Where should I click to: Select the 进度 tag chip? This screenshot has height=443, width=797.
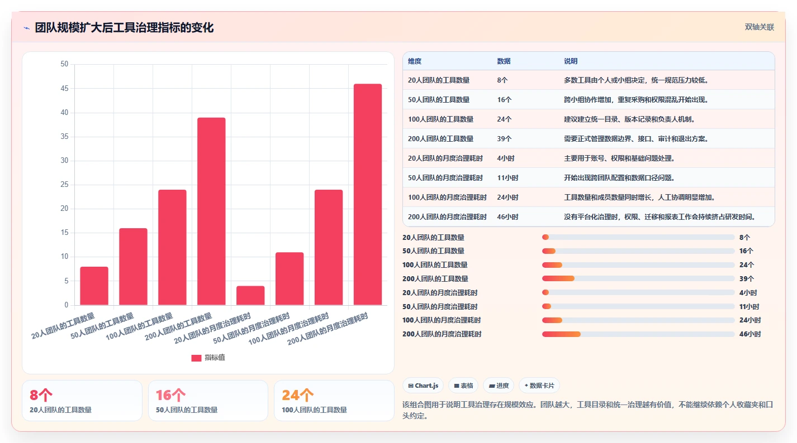point(499,386)
